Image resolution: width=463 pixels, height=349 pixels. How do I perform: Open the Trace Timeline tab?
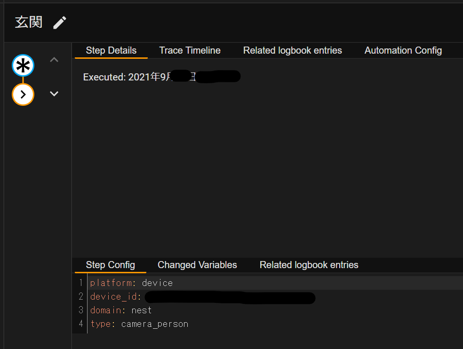click(x=190, y=50)
